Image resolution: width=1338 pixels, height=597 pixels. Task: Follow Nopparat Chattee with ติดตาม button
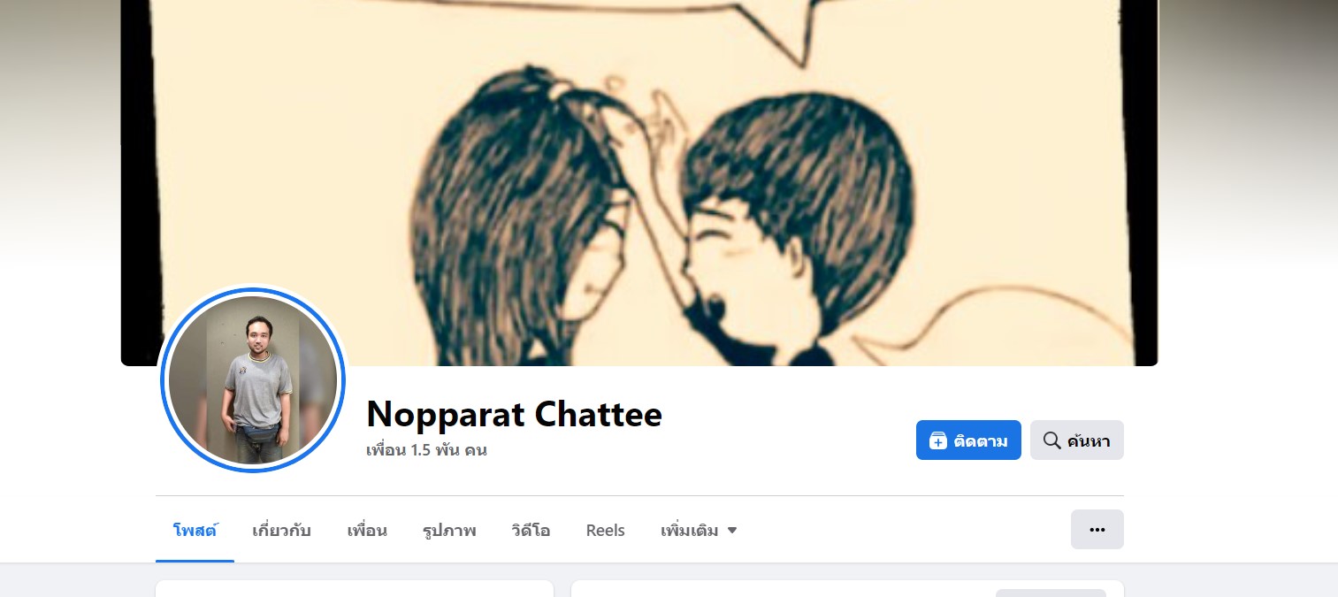(968, 440)
